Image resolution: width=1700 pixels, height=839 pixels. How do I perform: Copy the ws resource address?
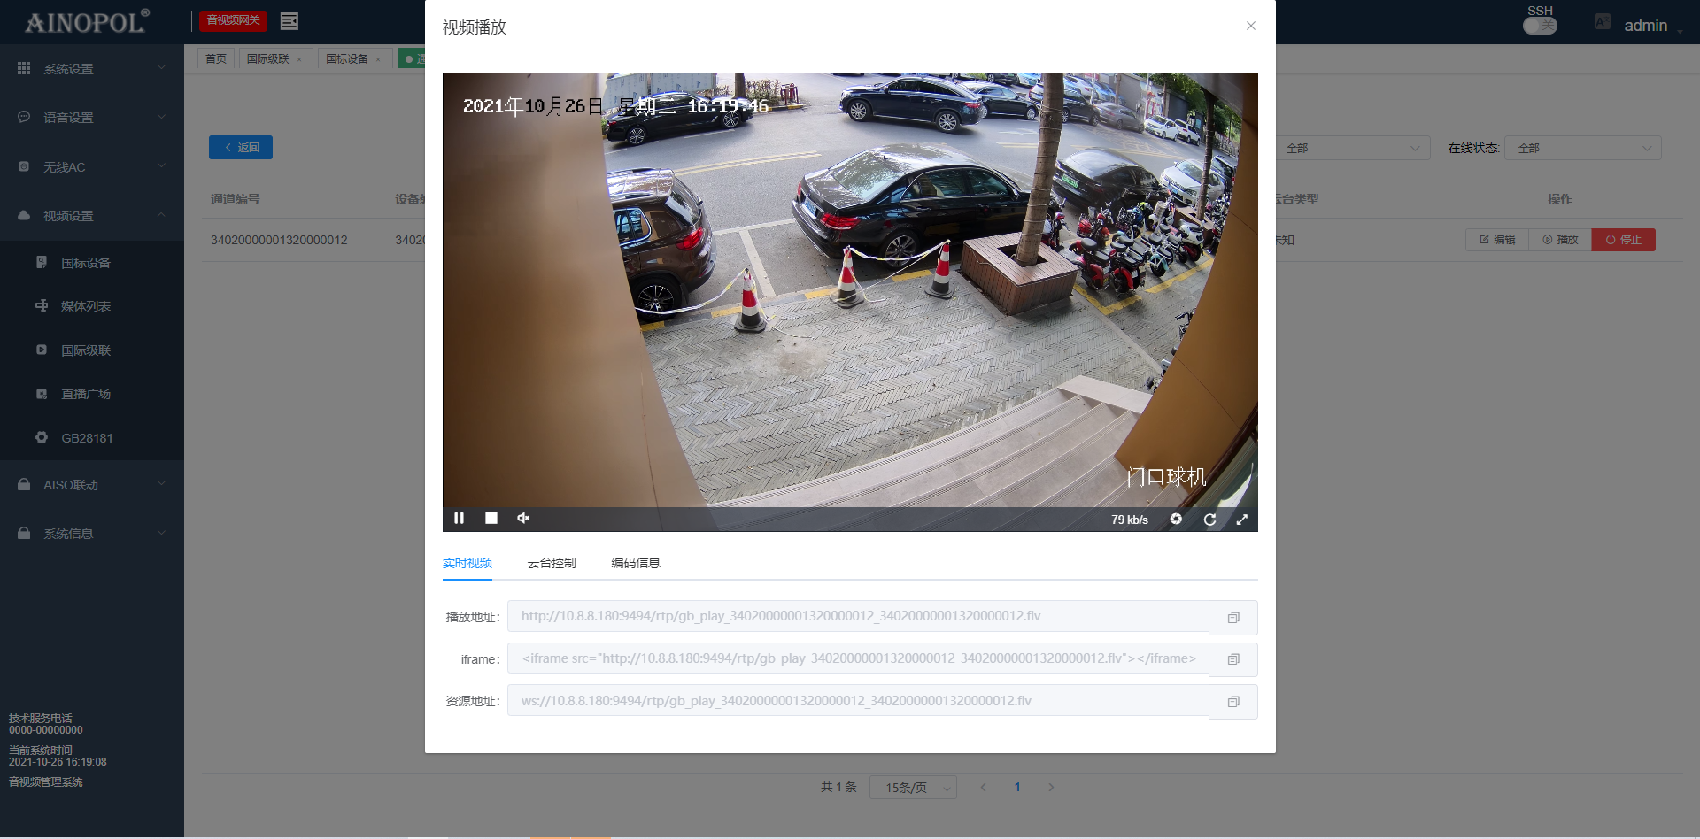pyautogui.click(x=1232, y=702)
